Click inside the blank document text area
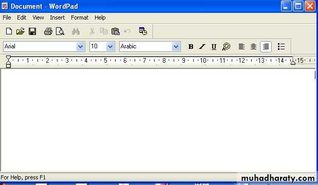The height and width of the screenshot is (185, 318). pos(158,120)
